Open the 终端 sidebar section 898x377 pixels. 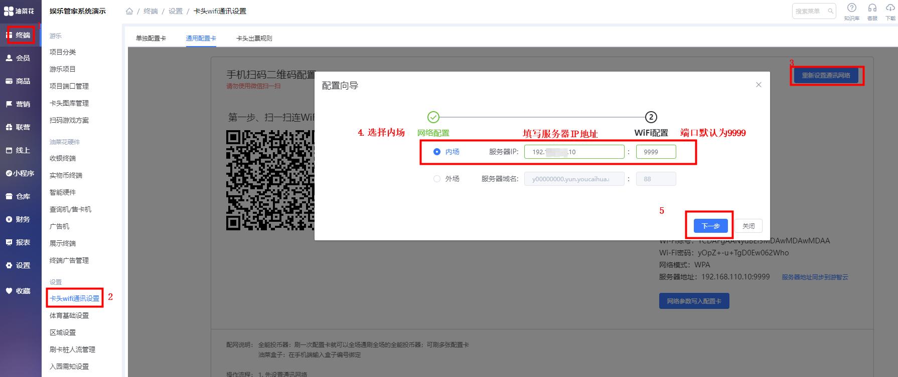pyautogui.click(x=21, y=35)
